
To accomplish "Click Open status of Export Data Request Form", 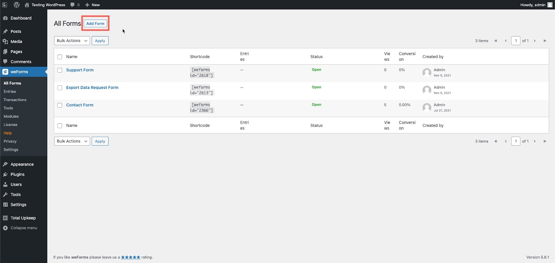I will pyautogui.click(x=316, y=87).
